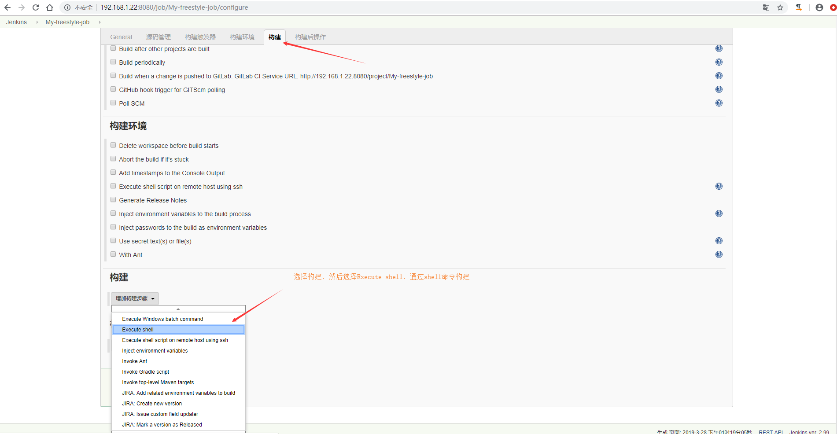Open help for Poll SCM
This screenshot has height=434, width=837.
(719, 103)
